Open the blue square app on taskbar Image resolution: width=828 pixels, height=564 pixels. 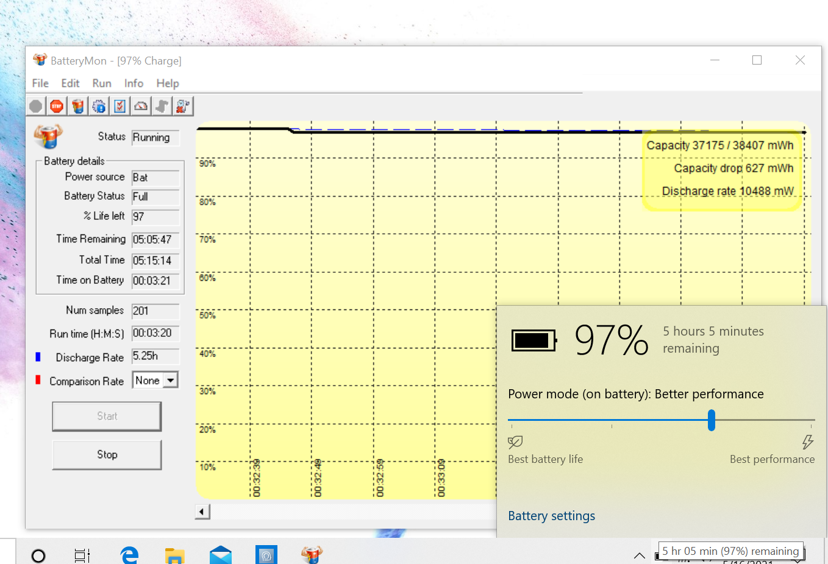[x=266, y=555]
